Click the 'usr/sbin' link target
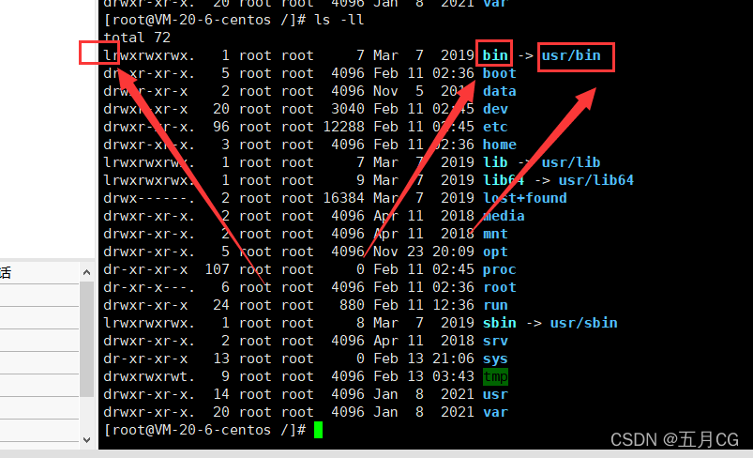 583,323
